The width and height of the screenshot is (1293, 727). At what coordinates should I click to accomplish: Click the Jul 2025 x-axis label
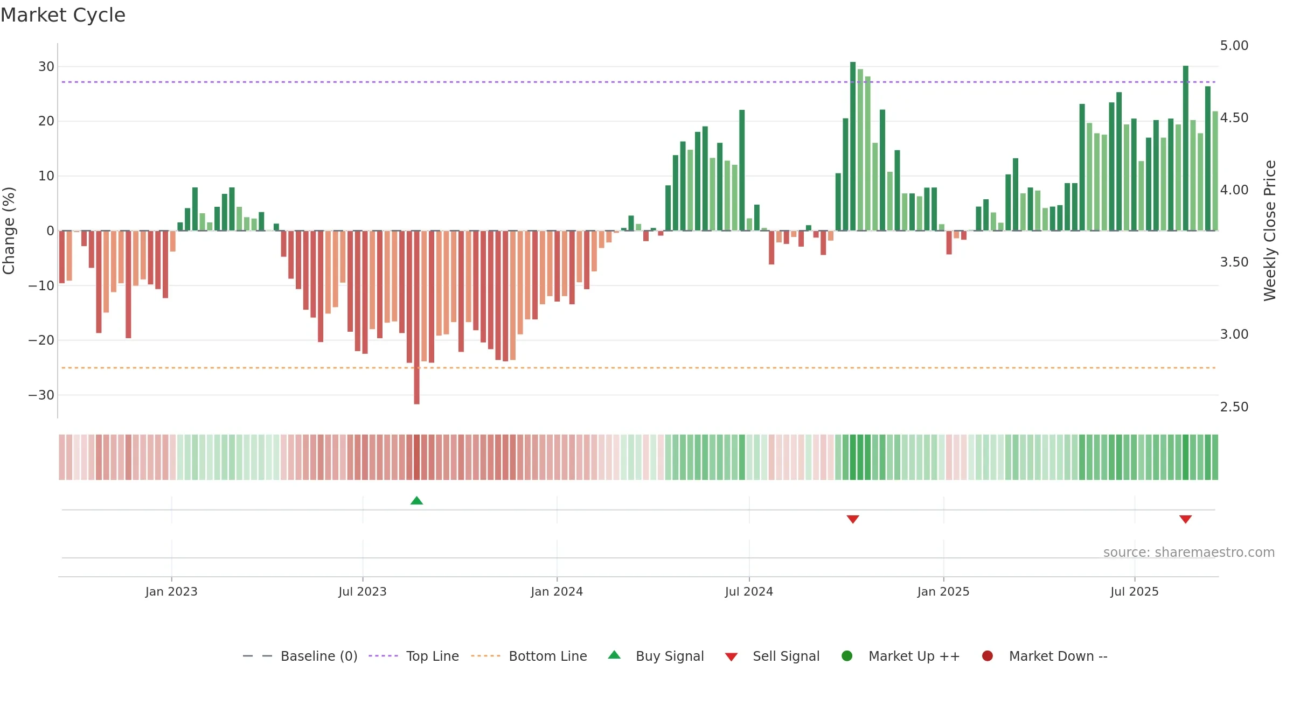coord(1135,592)
